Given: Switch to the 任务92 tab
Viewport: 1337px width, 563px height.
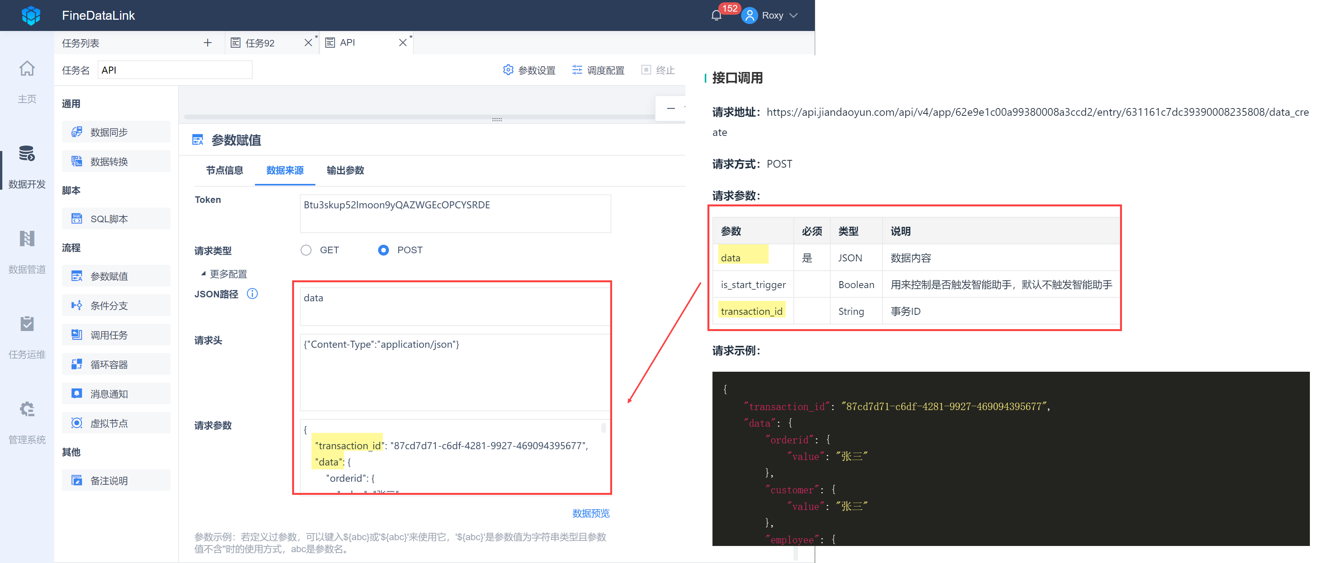Looking at the screenshot, I should pyautogui.click(x=261, y=43).
